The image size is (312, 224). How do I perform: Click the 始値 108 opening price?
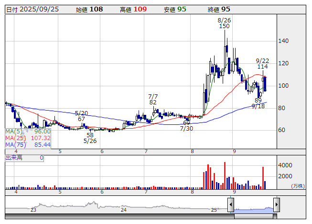point(90,9)
